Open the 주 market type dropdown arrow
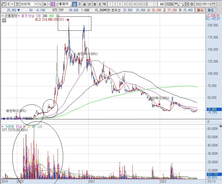This screenshot has height=184, width=222. tap(13, 4)
